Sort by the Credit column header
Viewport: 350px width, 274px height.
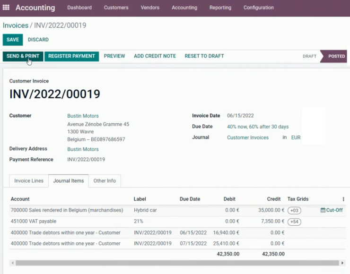point(274,199)
